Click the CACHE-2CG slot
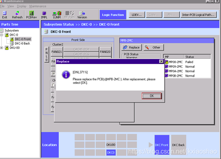This screenshot has width=221, height=159. [x=81, y=54]
